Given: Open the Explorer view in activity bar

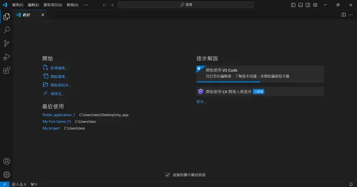Looking at the screenshot, I should click(x=7, y=16).
